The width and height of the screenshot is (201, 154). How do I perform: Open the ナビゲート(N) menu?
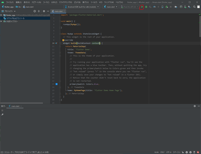pos(36,2)
